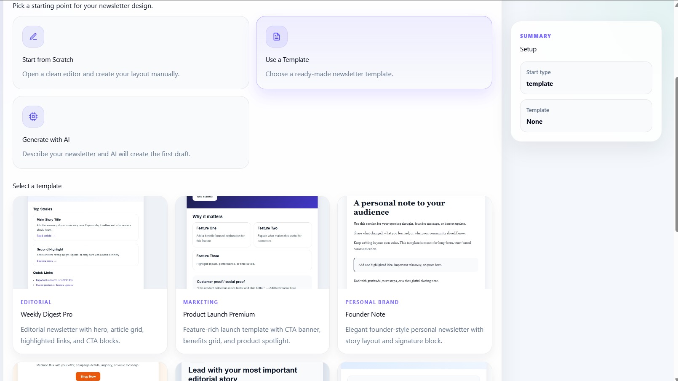Open the Product Launch Premium template preview
Image resolution: width=678 pixels, height=381 pixels.
tap(252, 242)
